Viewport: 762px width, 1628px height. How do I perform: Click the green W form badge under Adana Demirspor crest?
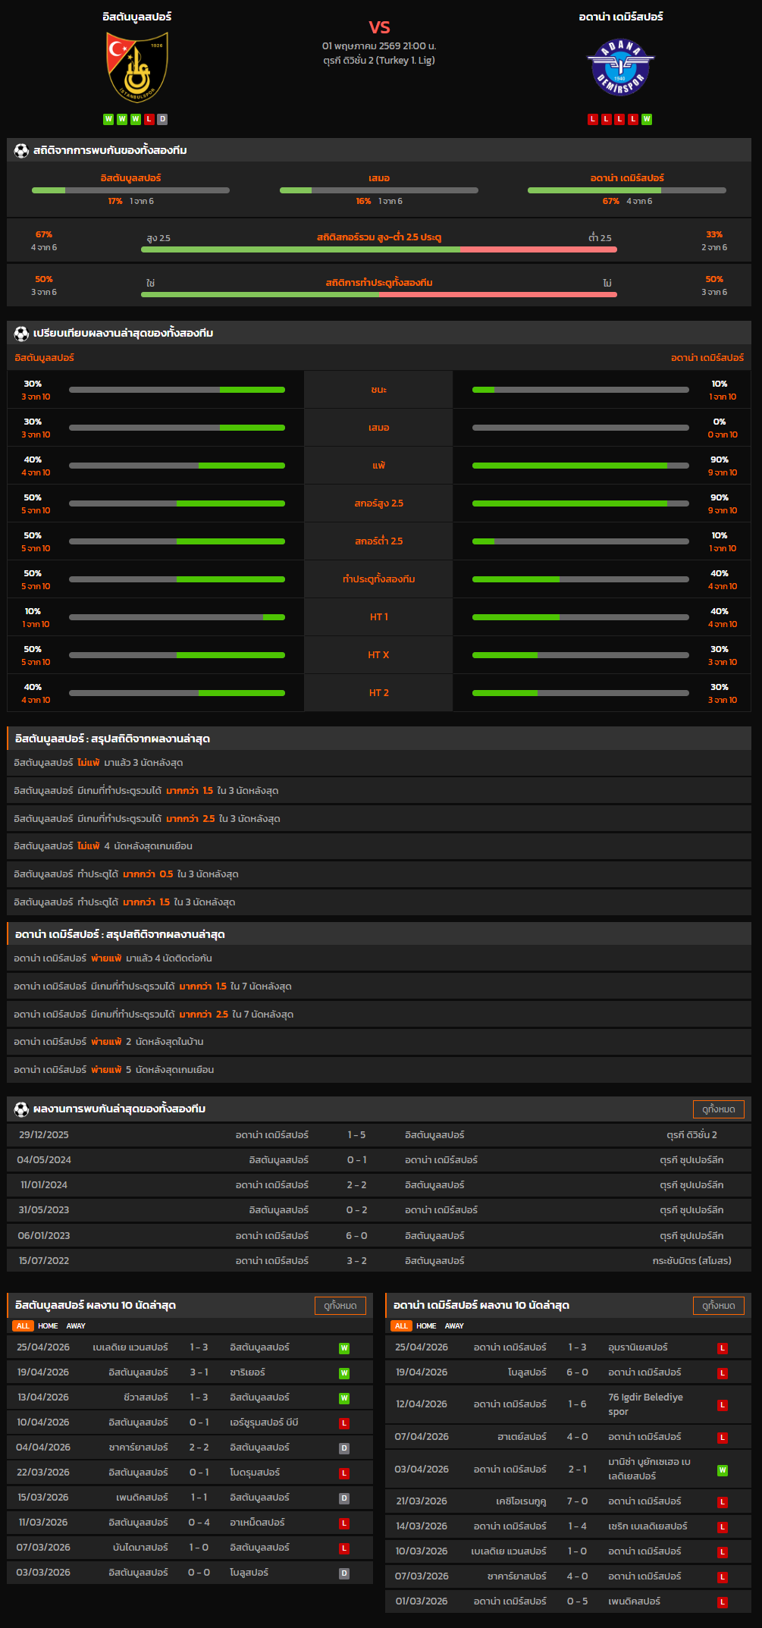click(647, 119)
